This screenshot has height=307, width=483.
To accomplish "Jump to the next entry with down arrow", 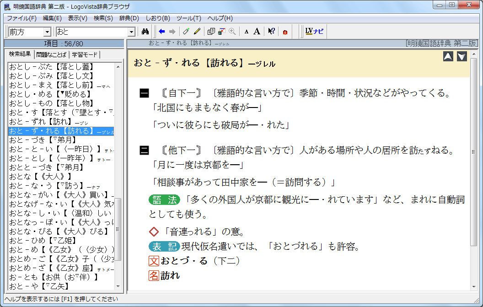I will click(462, 56).
